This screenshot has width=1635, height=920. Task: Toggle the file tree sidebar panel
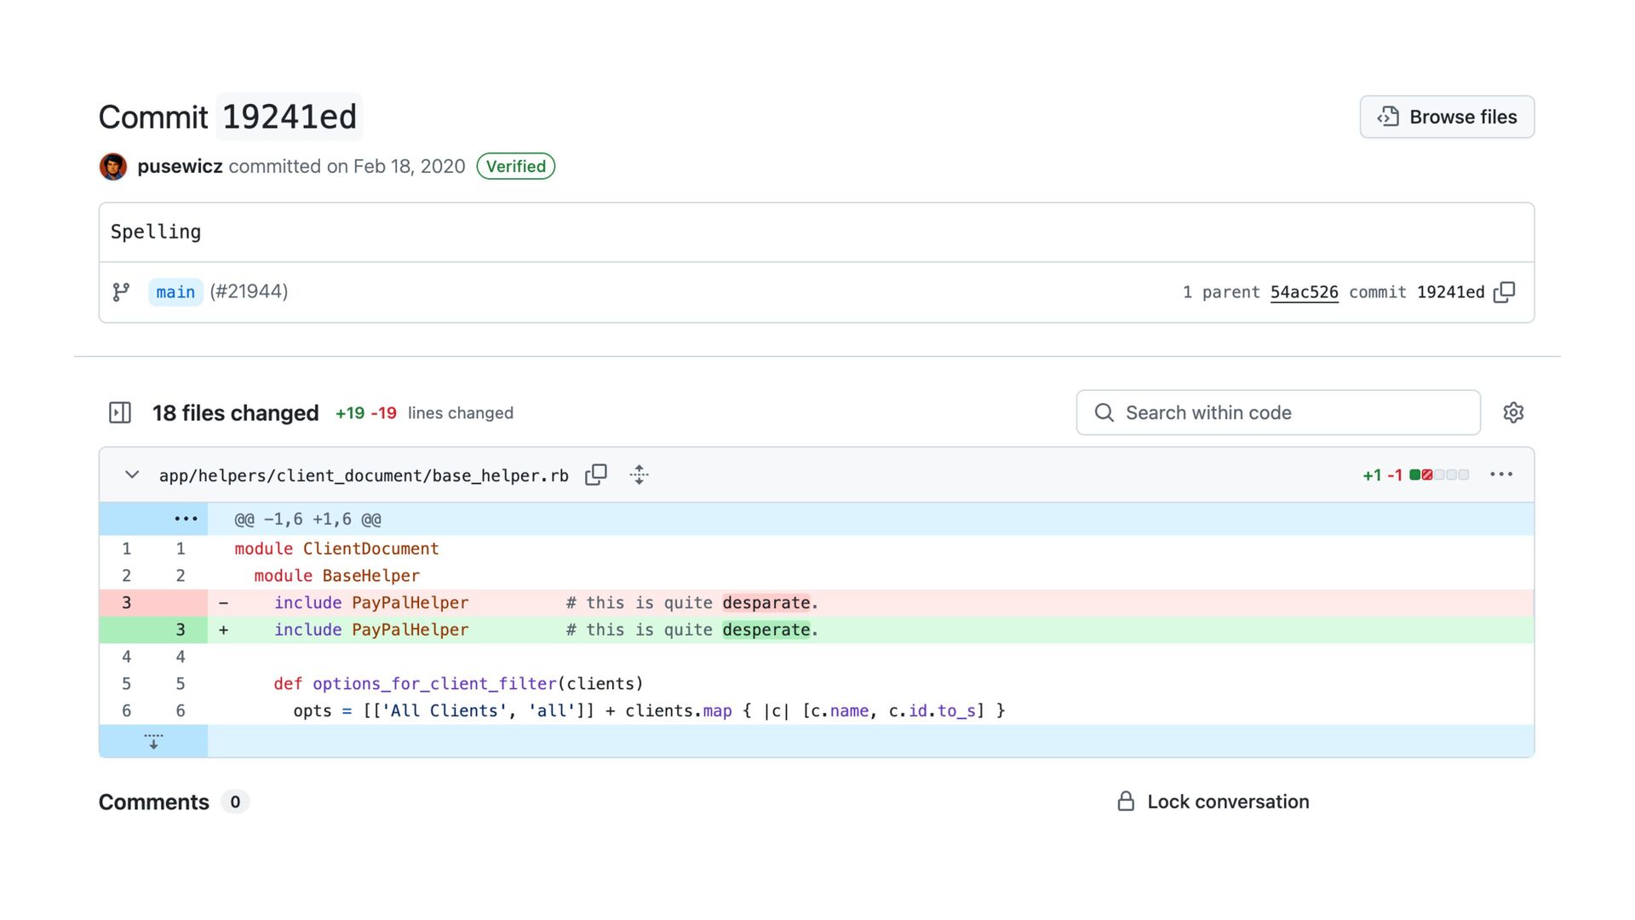click(x=120, y=413)
